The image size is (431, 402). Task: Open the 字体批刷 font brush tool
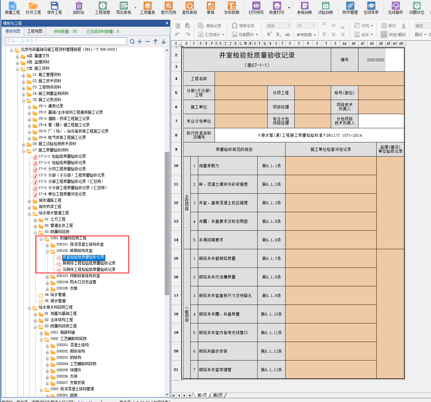[232, 8]
